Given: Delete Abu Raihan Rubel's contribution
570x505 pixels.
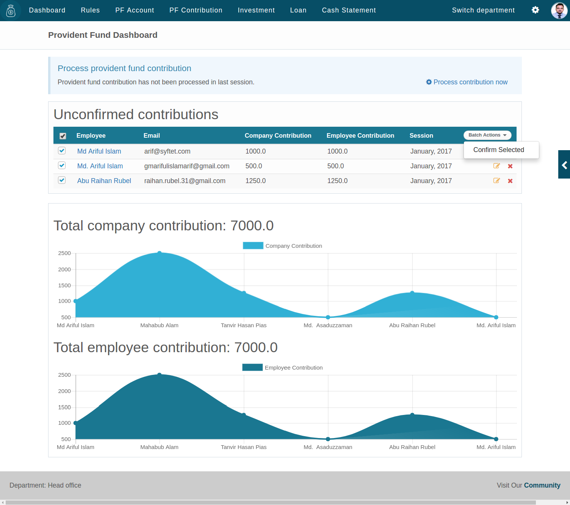Looking at the screenshot, I should 510,181.
